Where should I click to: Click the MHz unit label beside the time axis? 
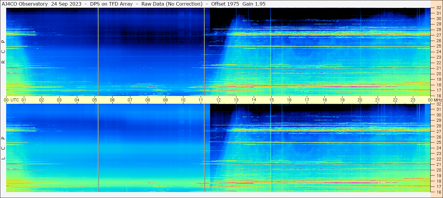click(438, 100)
